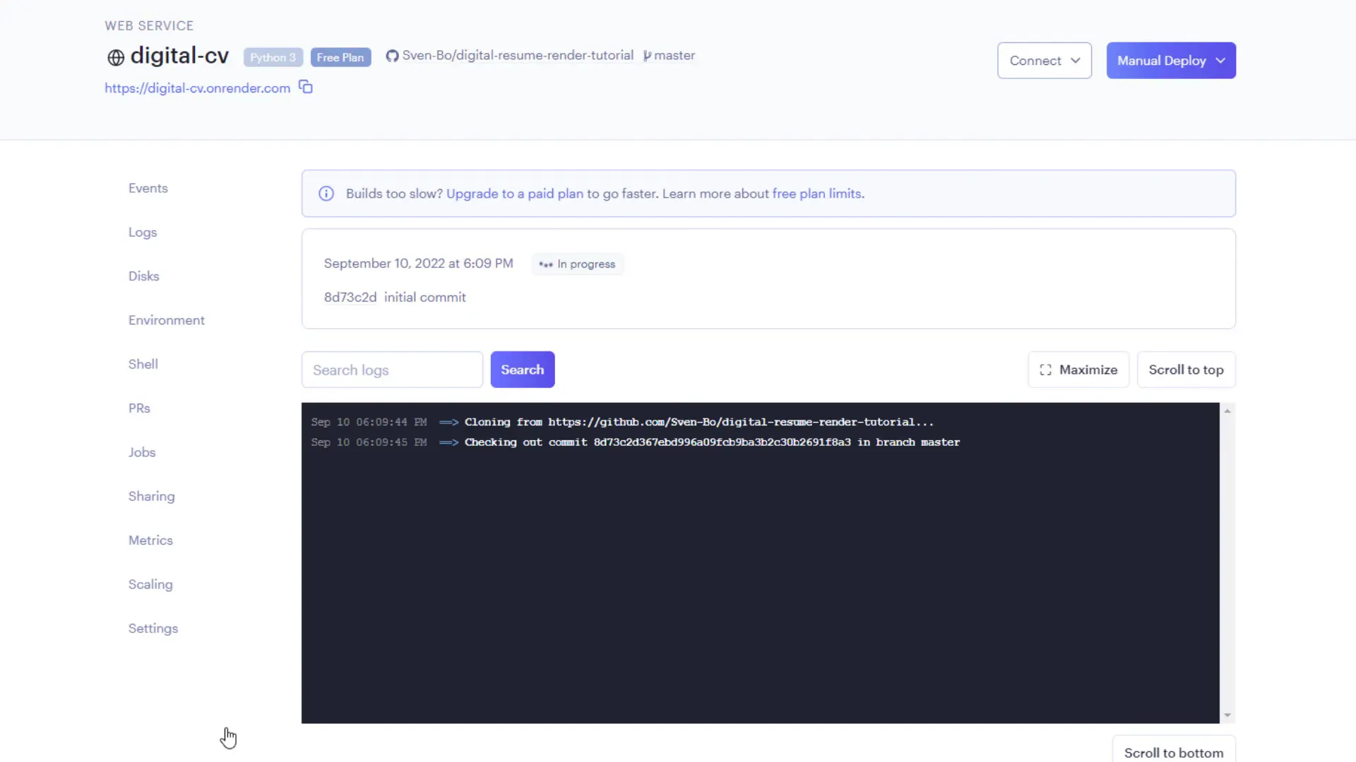1356x762 pixels.
Task: Click the master branch icon
Action: click(x=647, y=56)
